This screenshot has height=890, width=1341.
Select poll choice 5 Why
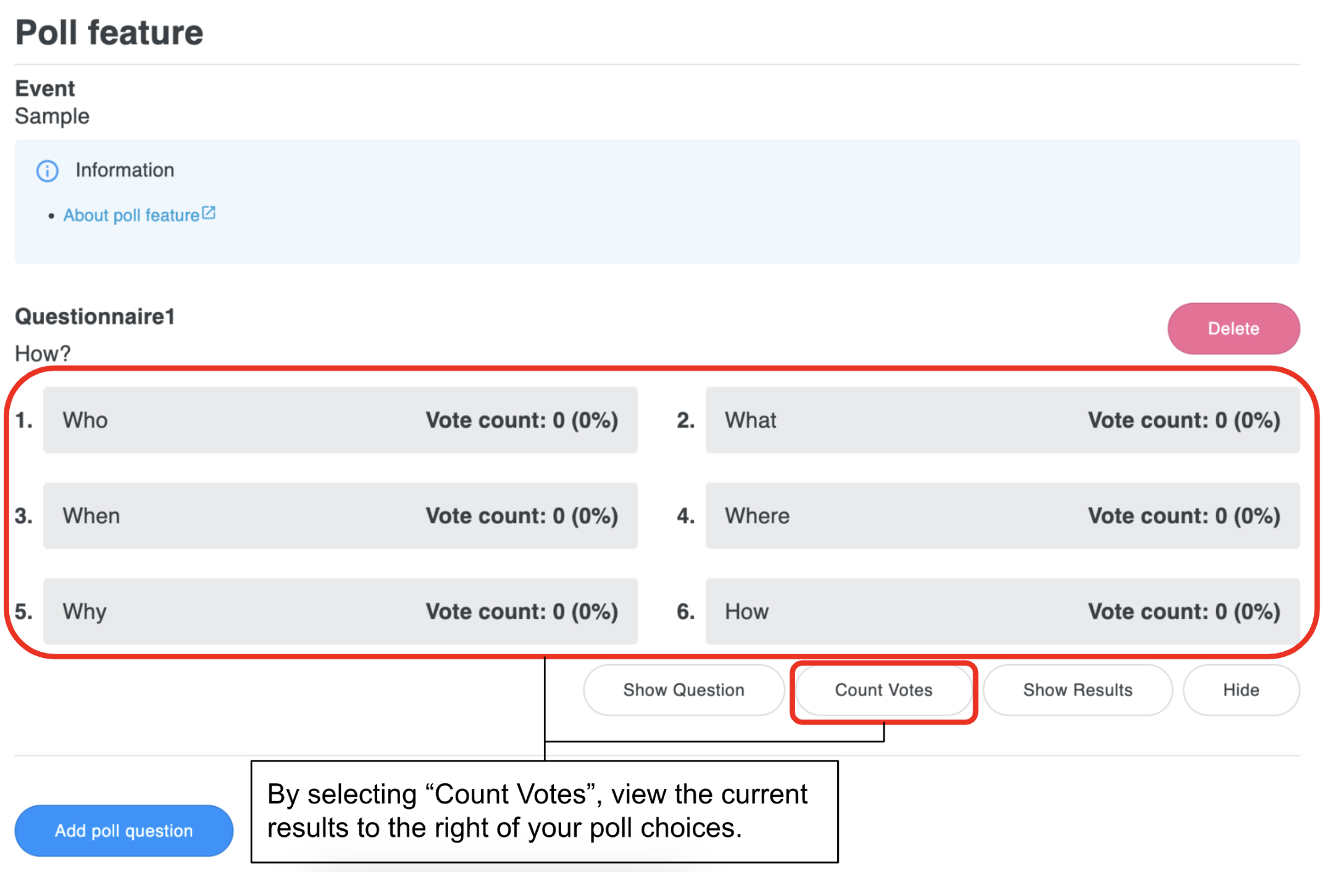tap(85, 612)
